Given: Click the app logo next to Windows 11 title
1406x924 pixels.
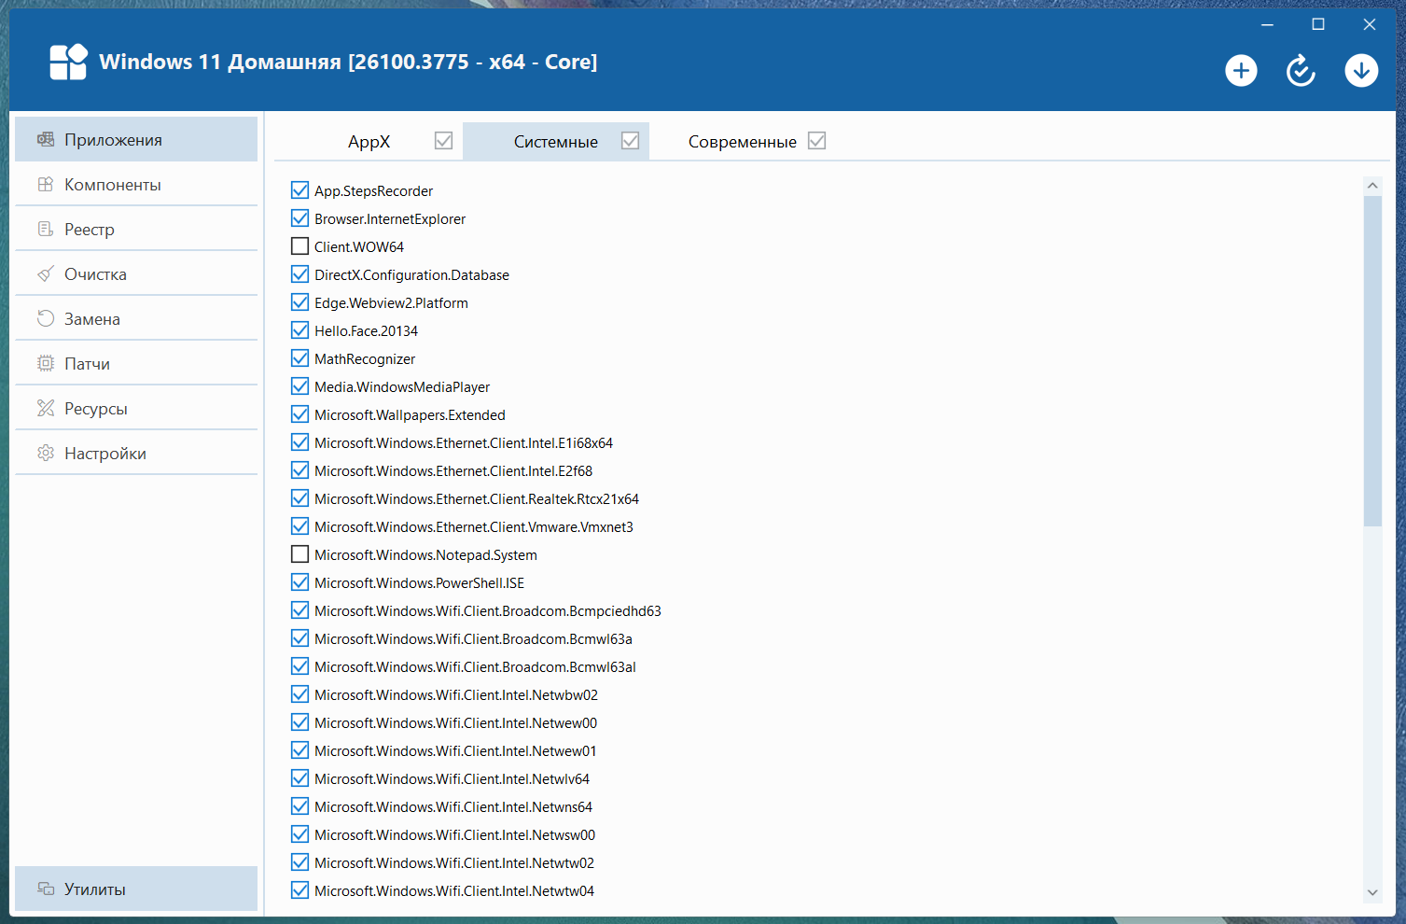Looking at the screenshot, I should (x=68, y=63).
